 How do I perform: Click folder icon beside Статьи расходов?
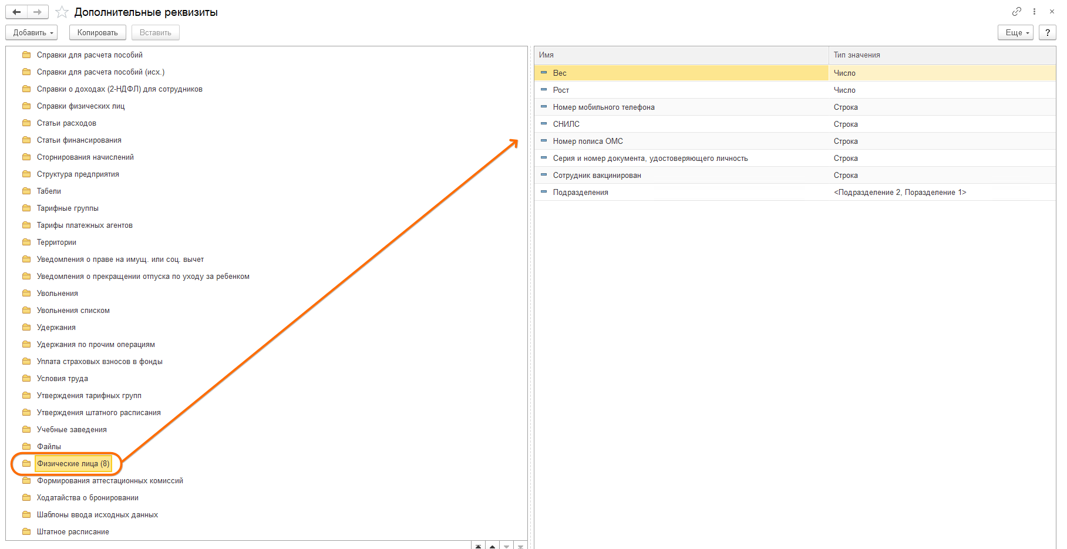tap(26, 123)
